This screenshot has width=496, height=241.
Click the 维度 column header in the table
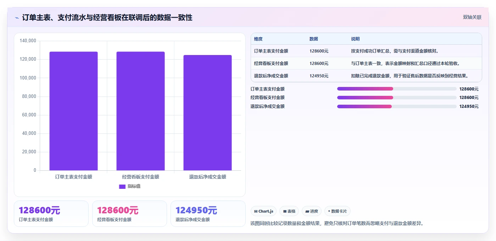258,39
